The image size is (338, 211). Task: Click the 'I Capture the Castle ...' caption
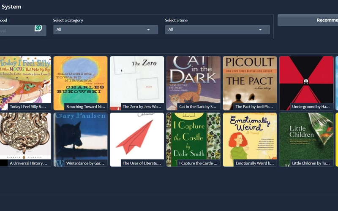click(x=198, y=163)
